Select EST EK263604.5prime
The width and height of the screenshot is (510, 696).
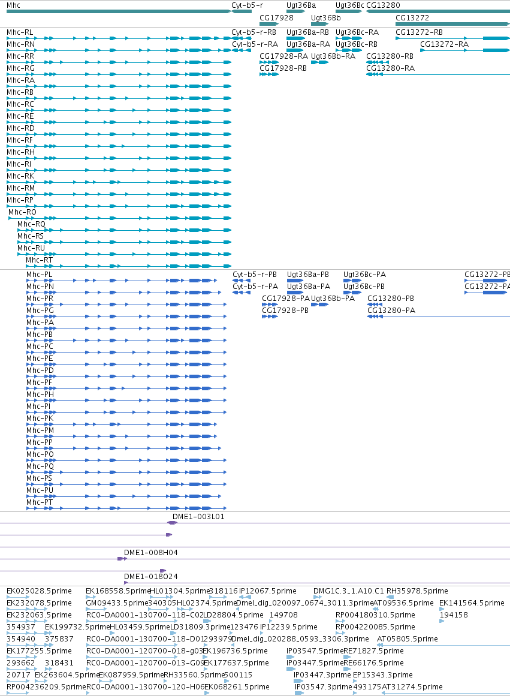[x=67, y=675]
